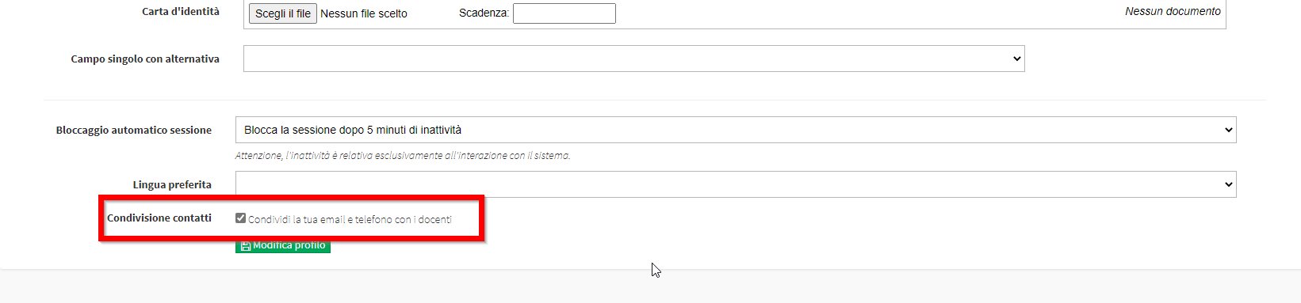Click the Lingua preferita dropdown arrow
The height and width of the screenshot is (303, 1301).
[x=1228, y=184]
